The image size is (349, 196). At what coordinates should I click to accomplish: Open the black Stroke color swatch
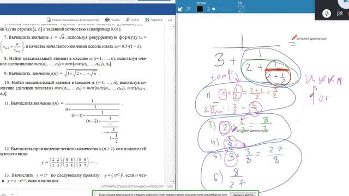pyautogui.click(x=200, y=9)
